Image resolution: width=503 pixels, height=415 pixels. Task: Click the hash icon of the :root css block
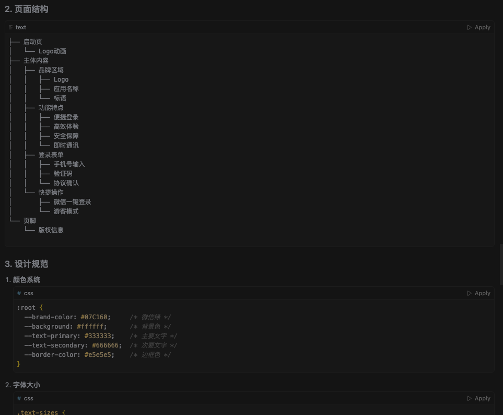pos(19,293)
